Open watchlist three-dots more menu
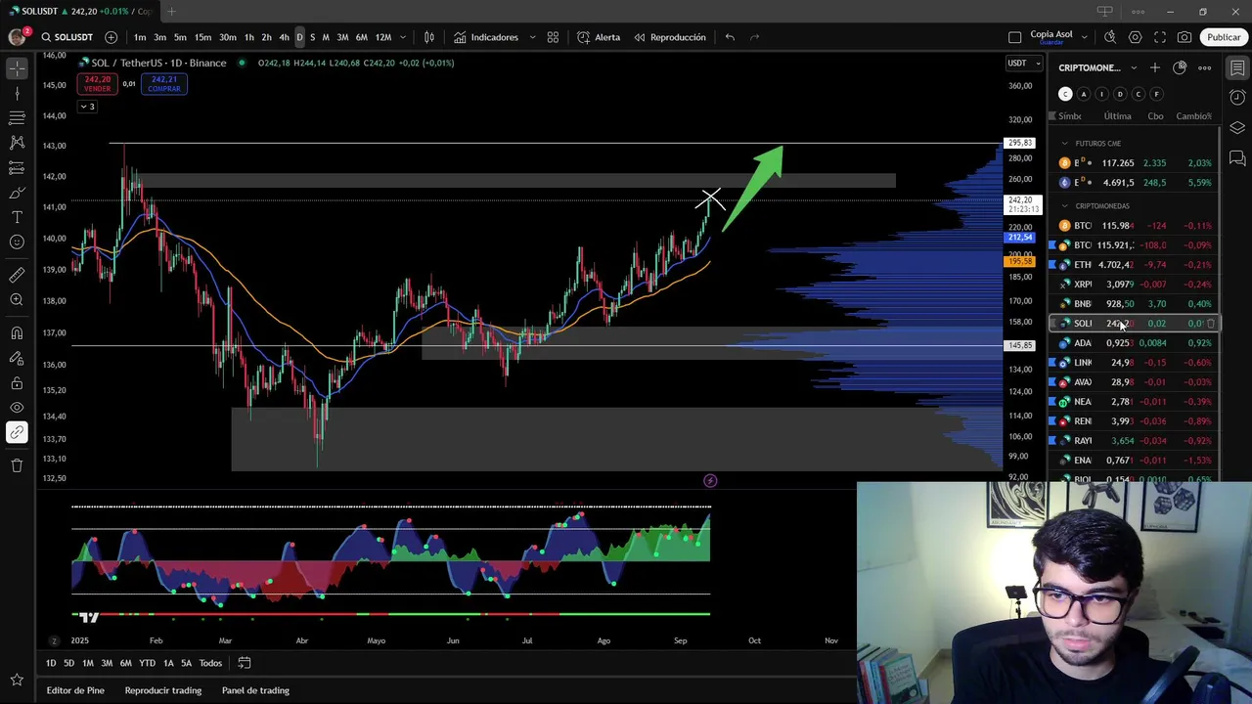This screenshot has width=1252, height=704. point(1205,67)
